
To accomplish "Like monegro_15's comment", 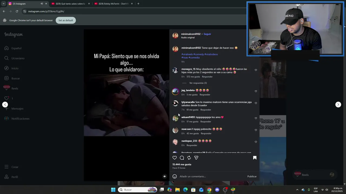I will point(256,70).
